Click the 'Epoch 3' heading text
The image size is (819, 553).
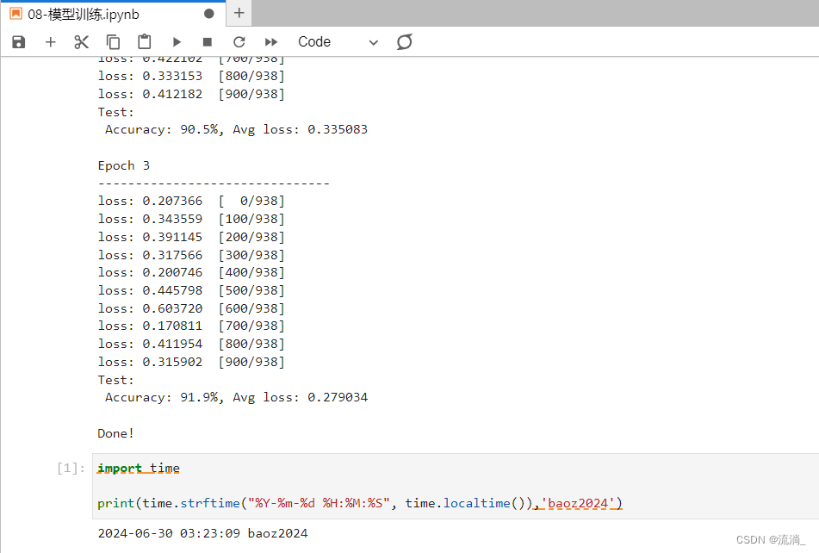click(x=124, y=165)
